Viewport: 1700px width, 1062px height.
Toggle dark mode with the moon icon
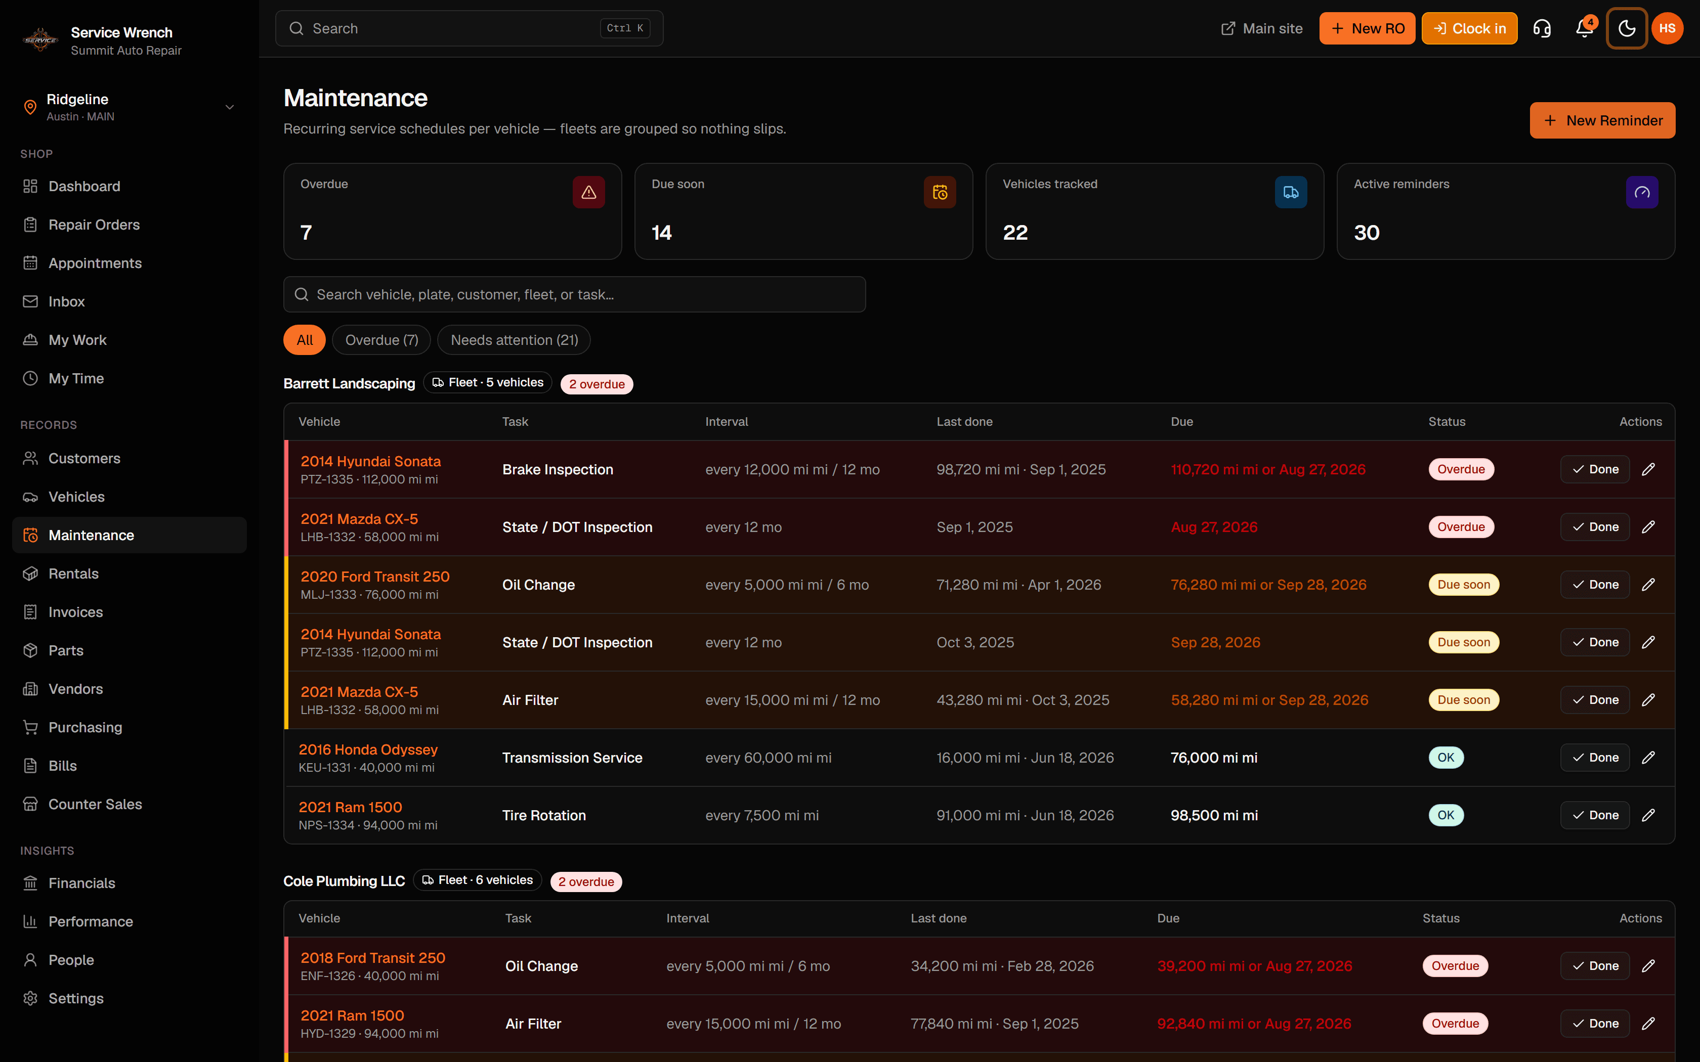pos(1626,29)
